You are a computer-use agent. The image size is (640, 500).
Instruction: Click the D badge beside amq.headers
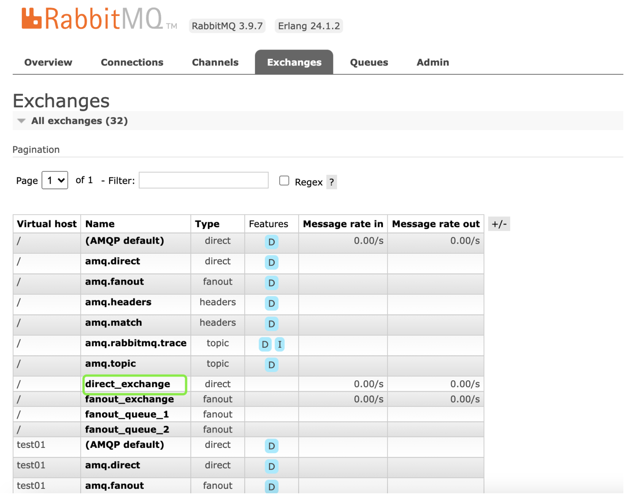271,304
